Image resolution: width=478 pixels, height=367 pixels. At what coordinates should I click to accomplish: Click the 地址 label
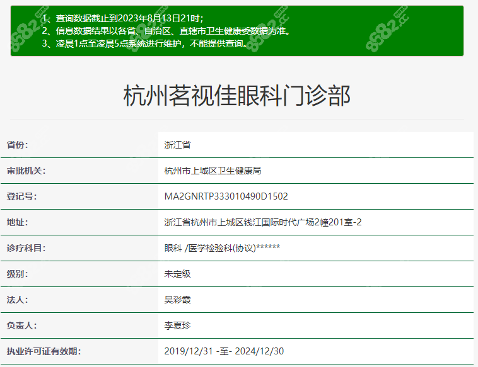click(x=18, y=222)
